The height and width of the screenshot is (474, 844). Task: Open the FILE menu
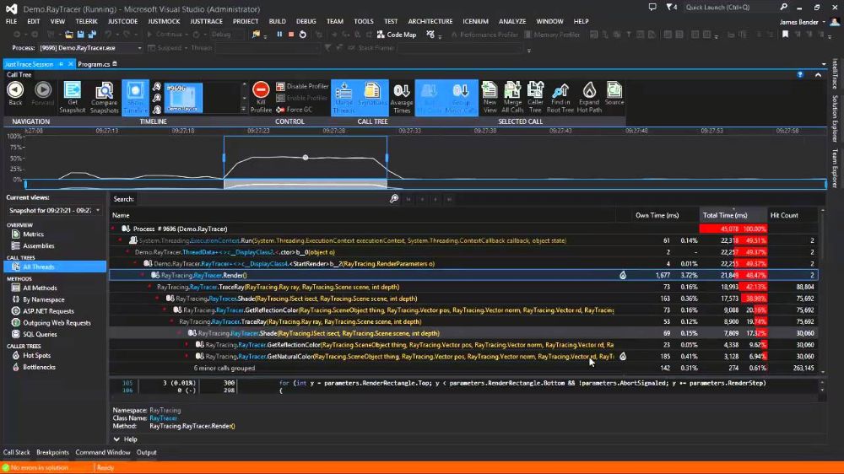click(x=11, y=22)
